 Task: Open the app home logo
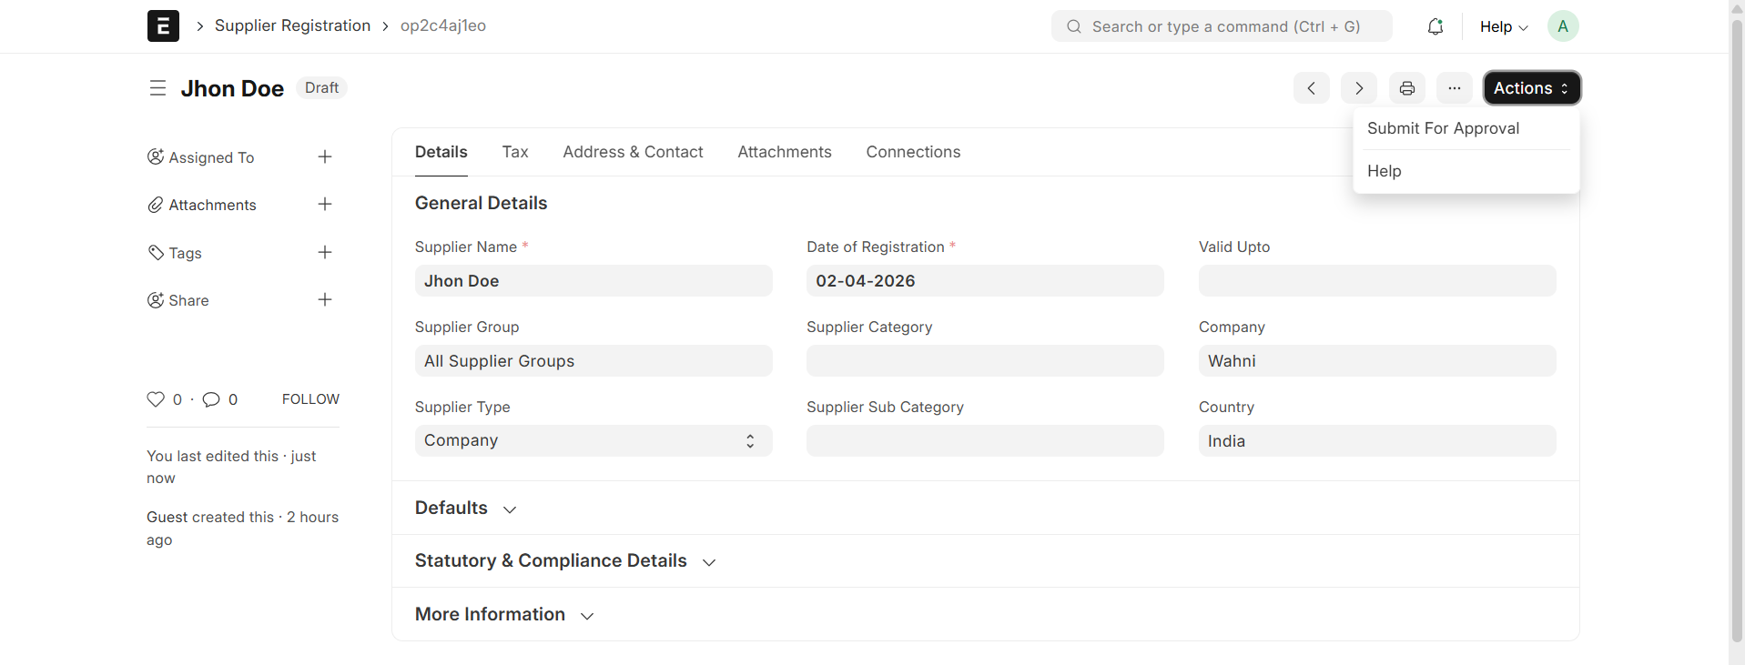click(x=163, y=25)
